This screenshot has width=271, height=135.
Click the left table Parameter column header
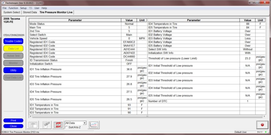pos(75,20)
